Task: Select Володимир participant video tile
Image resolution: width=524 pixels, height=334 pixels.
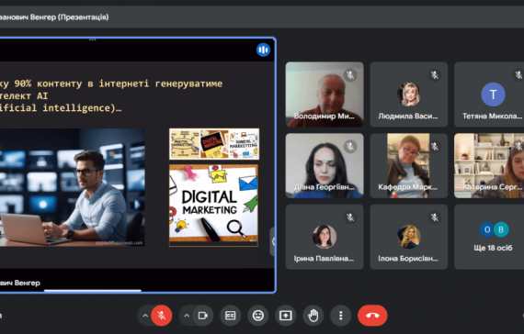Action: pyautogui.click(x=325, y=95)
